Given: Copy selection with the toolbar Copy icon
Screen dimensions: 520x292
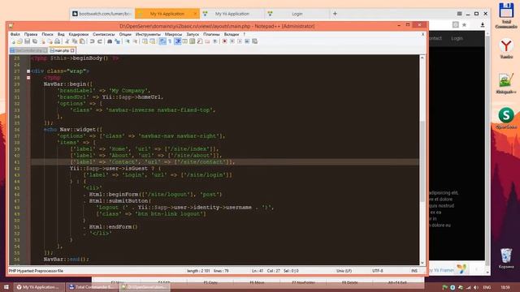Looking at the screenshot, I should [x=75, y=41].
